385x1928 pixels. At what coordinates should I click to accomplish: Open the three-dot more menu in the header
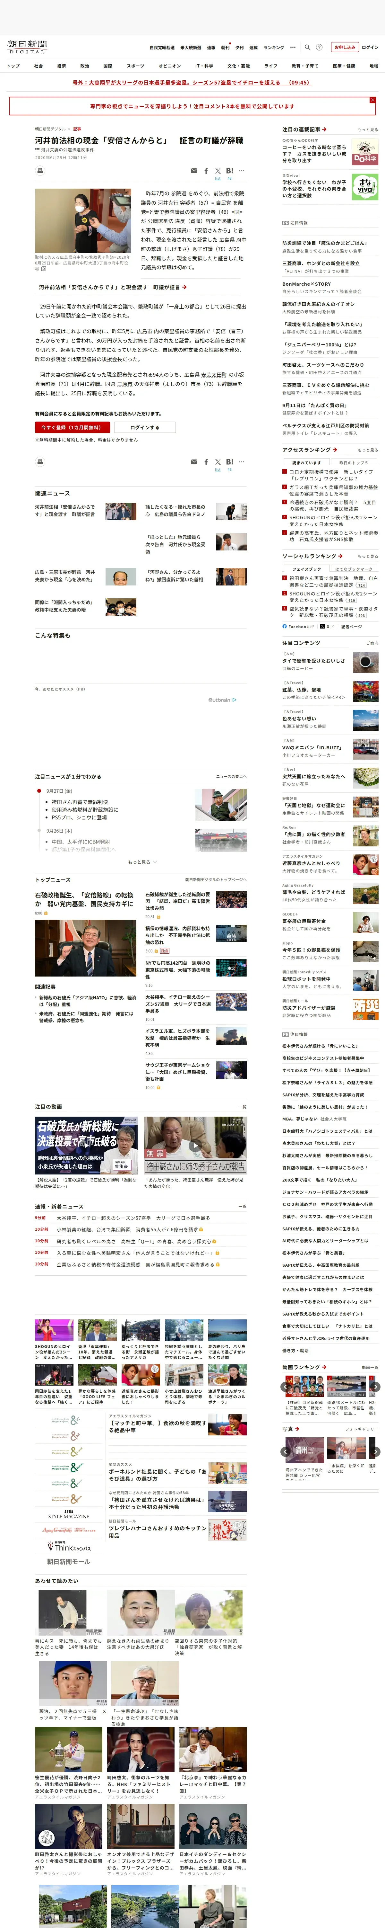point(293,47)
